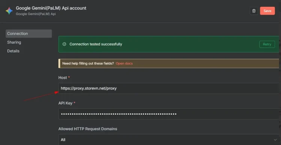This screenshot has width=281, height=145.
Task: Click the Need help filling out fields notice
Action: pos(169,63)
